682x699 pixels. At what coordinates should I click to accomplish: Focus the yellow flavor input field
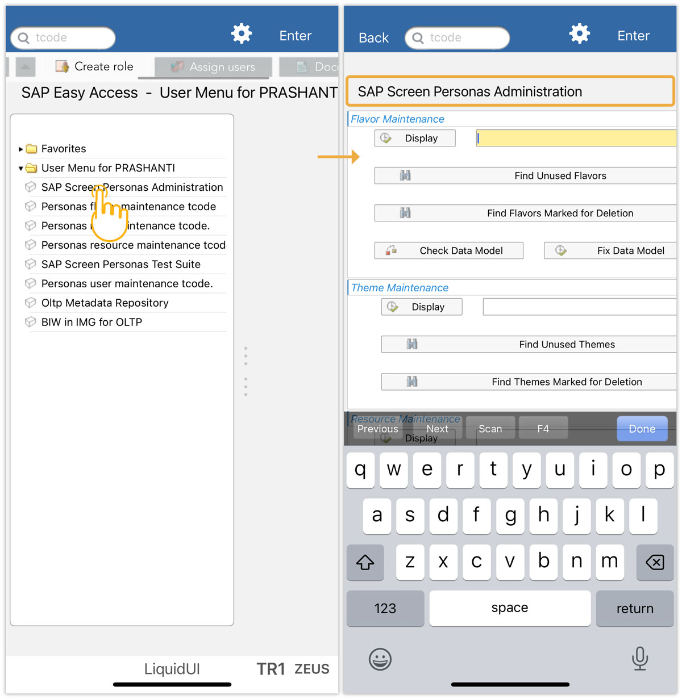[576, 139]
